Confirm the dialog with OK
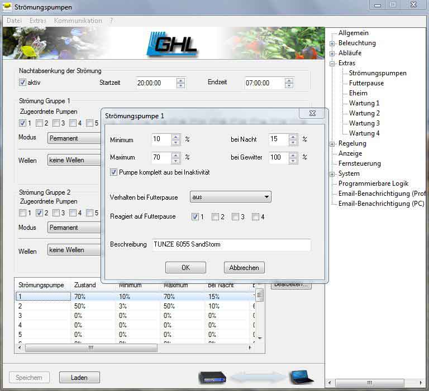Image resolution: width=429 pixels, height=391 pixels. (185, 268)
